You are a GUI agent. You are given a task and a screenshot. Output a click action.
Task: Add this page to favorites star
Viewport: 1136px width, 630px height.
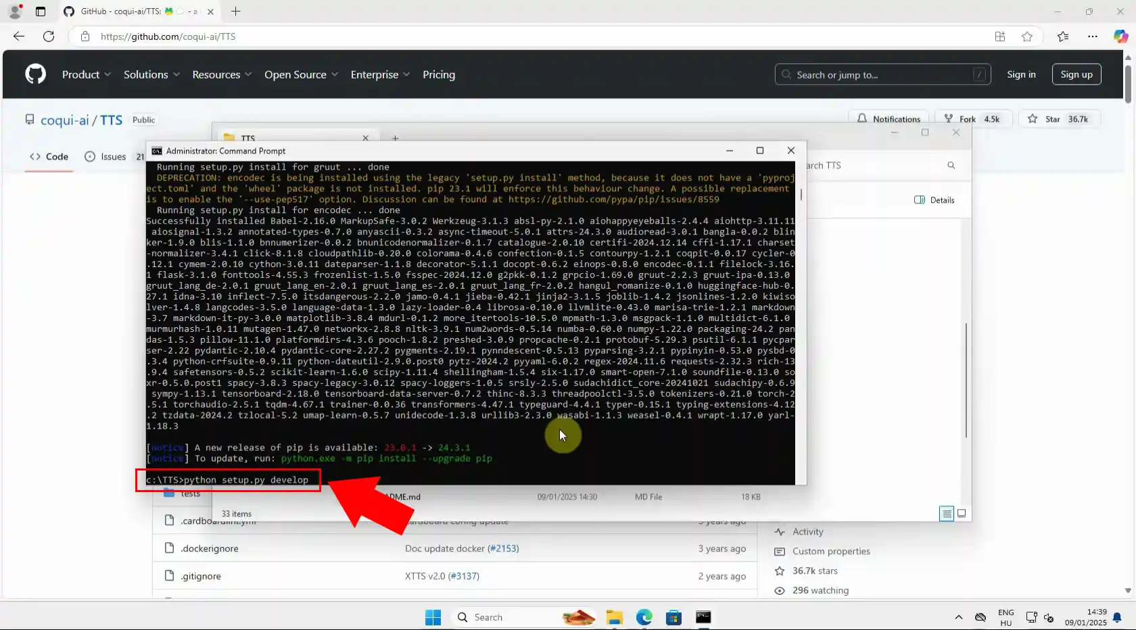click(1027, 37)
